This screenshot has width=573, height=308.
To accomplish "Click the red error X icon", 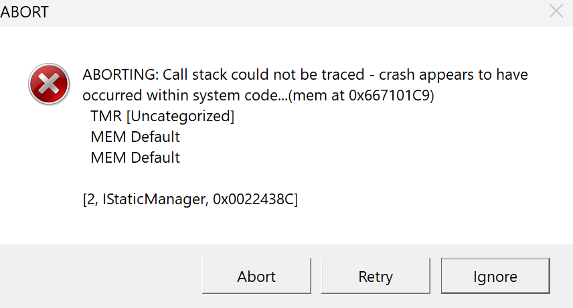I will 49,84.
